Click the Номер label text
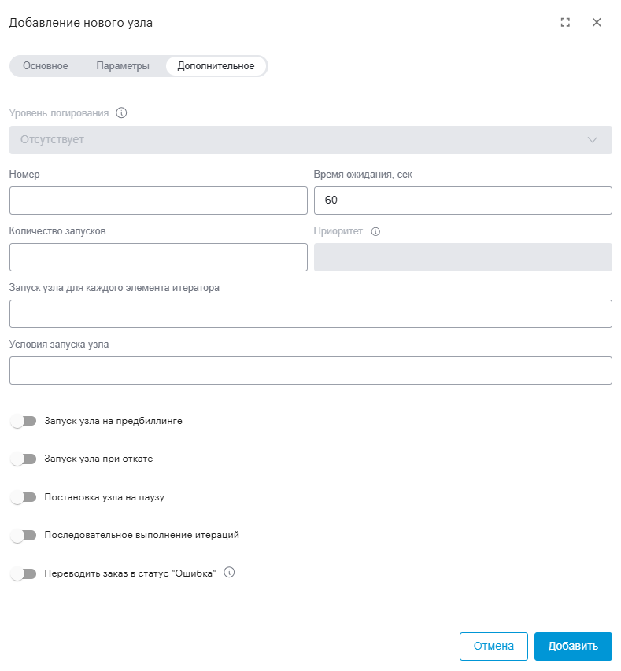Screen dimensions: 621x671 tap(24, 174)
